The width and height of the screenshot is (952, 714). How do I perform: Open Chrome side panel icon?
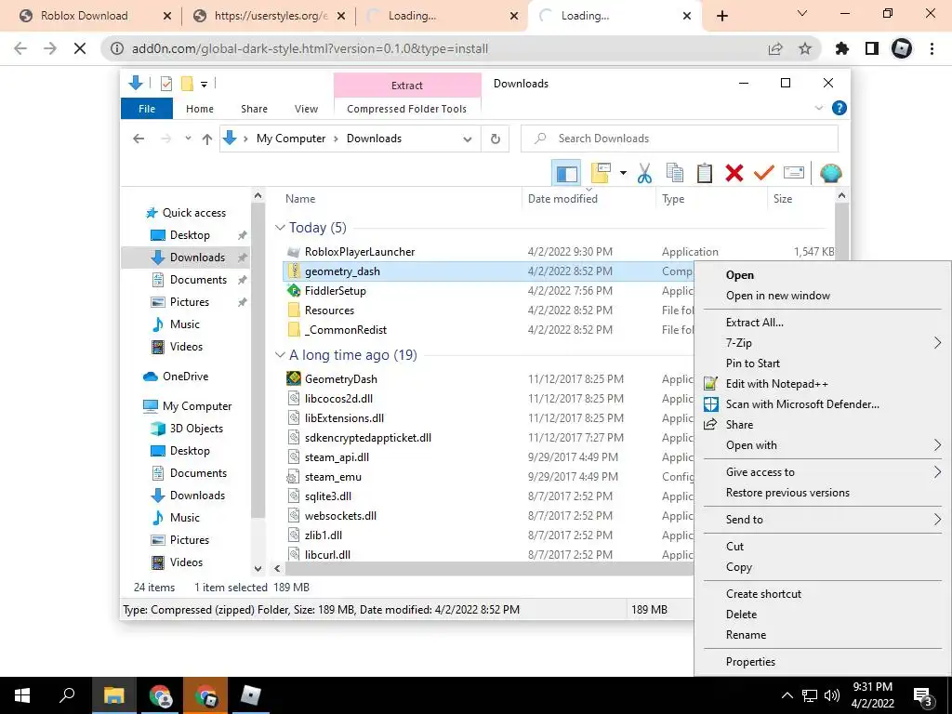point(872,48)
